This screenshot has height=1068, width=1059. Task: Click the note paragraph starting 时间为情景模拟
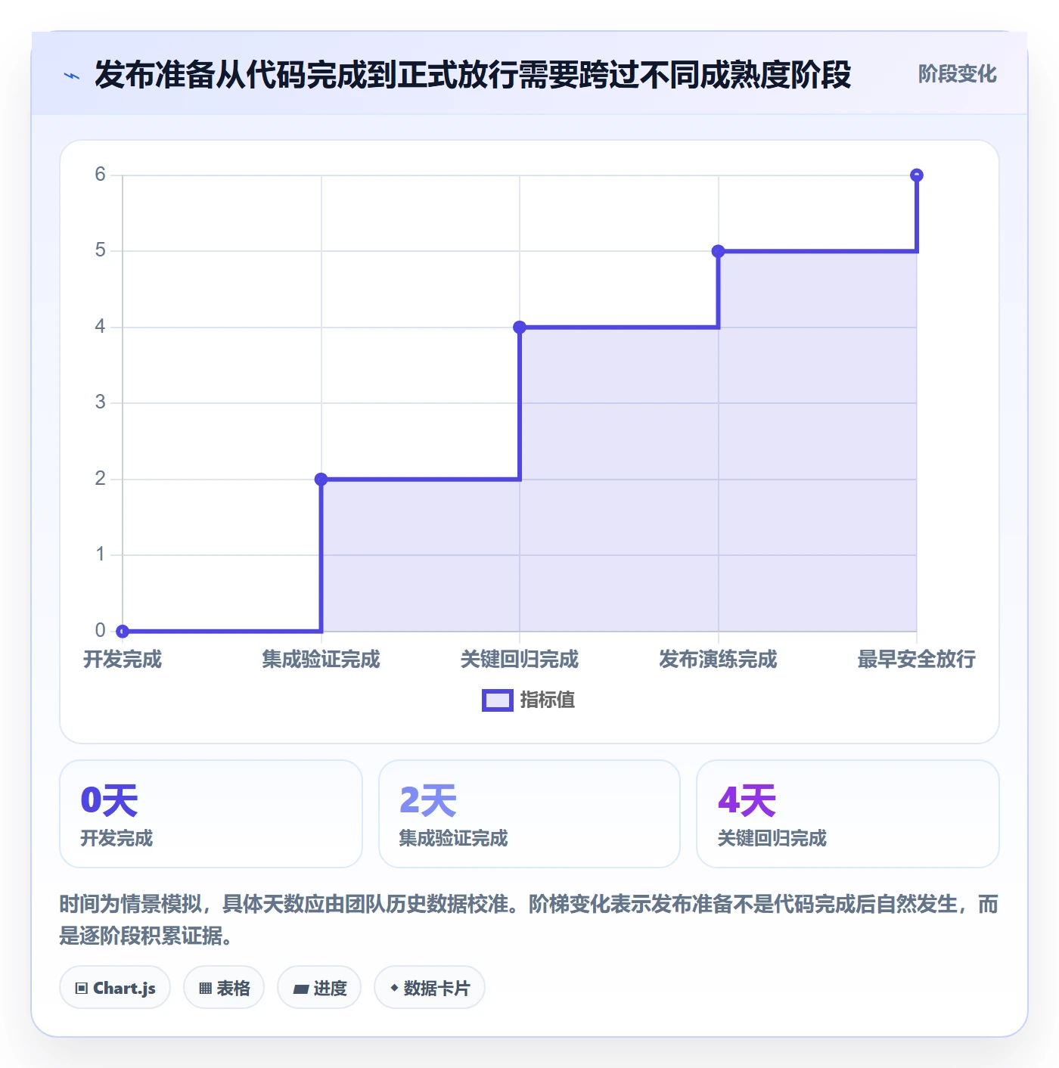(x=529, y=920)
